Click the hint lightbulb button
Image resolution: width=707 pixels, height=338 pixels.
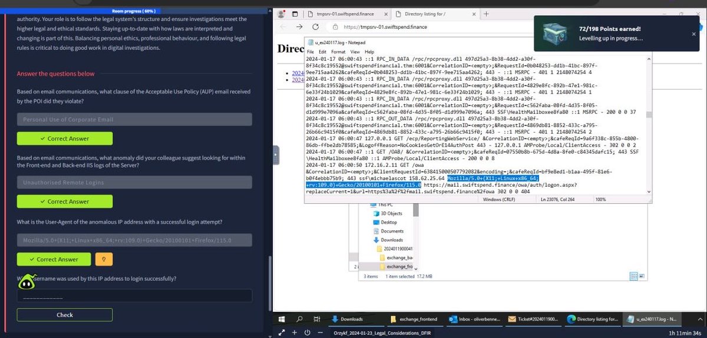pyautogui.click(x=103, y=259)
